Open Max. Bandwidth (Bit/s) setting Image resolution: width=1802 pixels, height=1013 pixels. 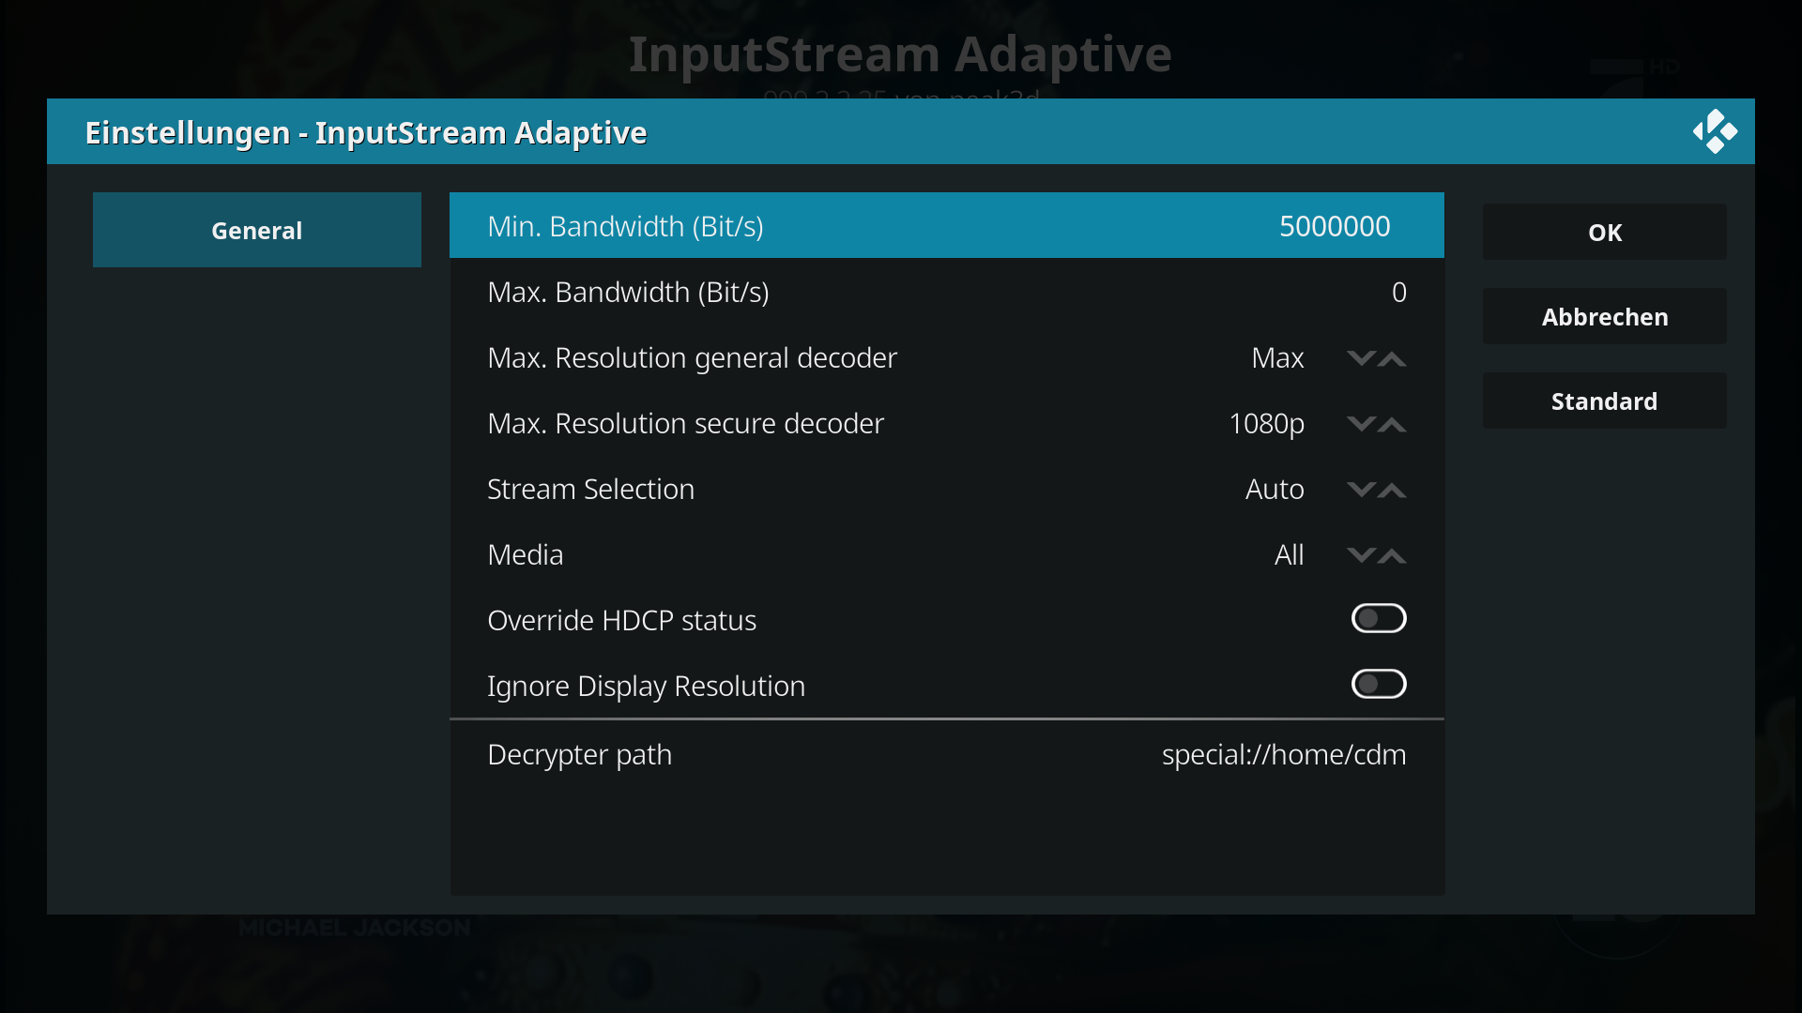[x=947, y=292]
